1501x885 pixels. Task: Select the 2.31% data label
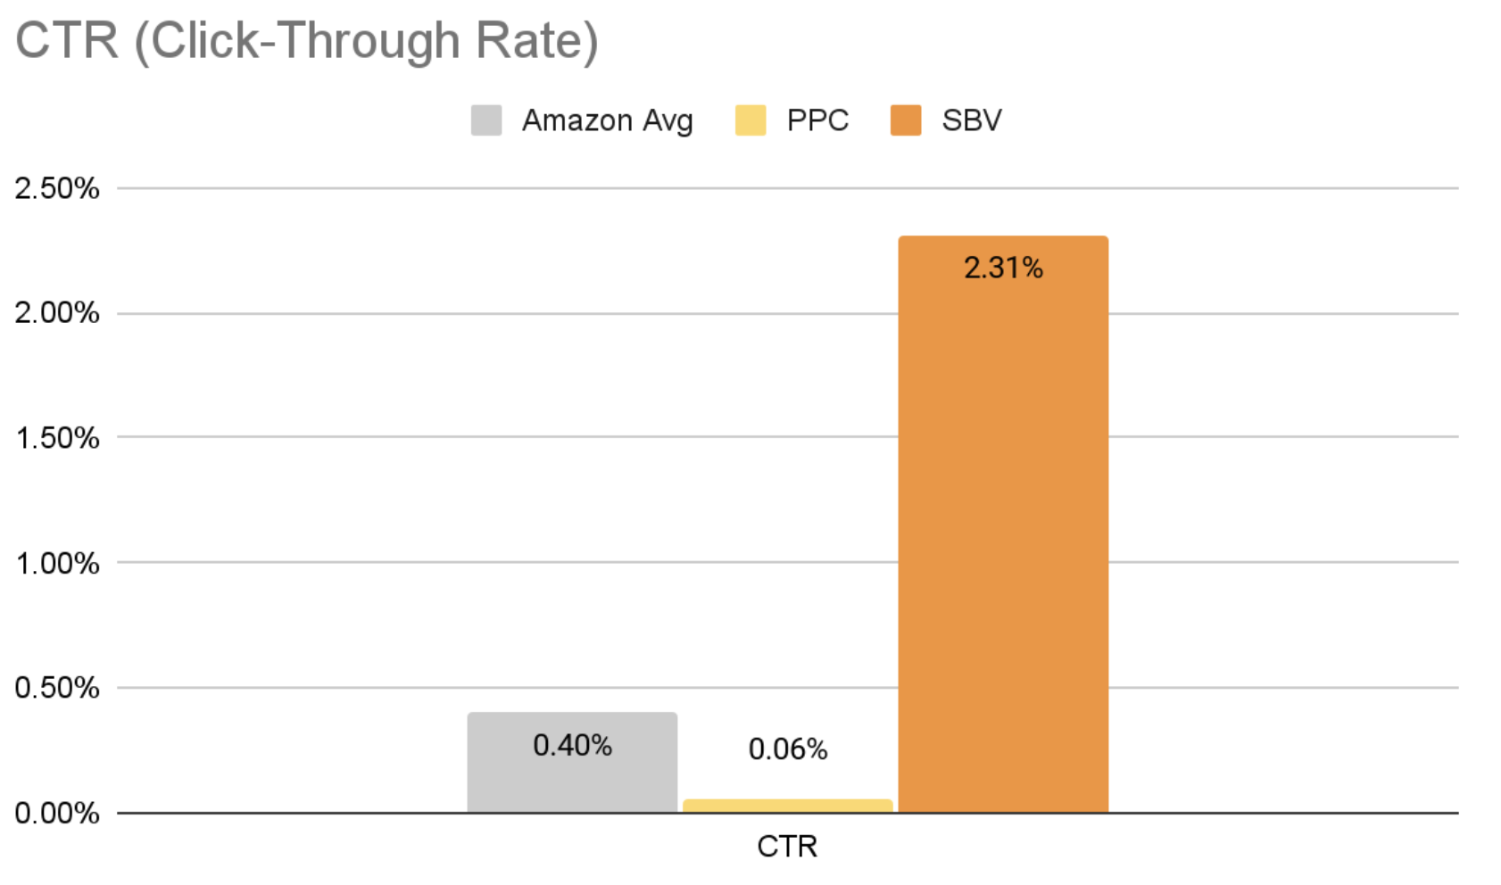point(1003,268)
